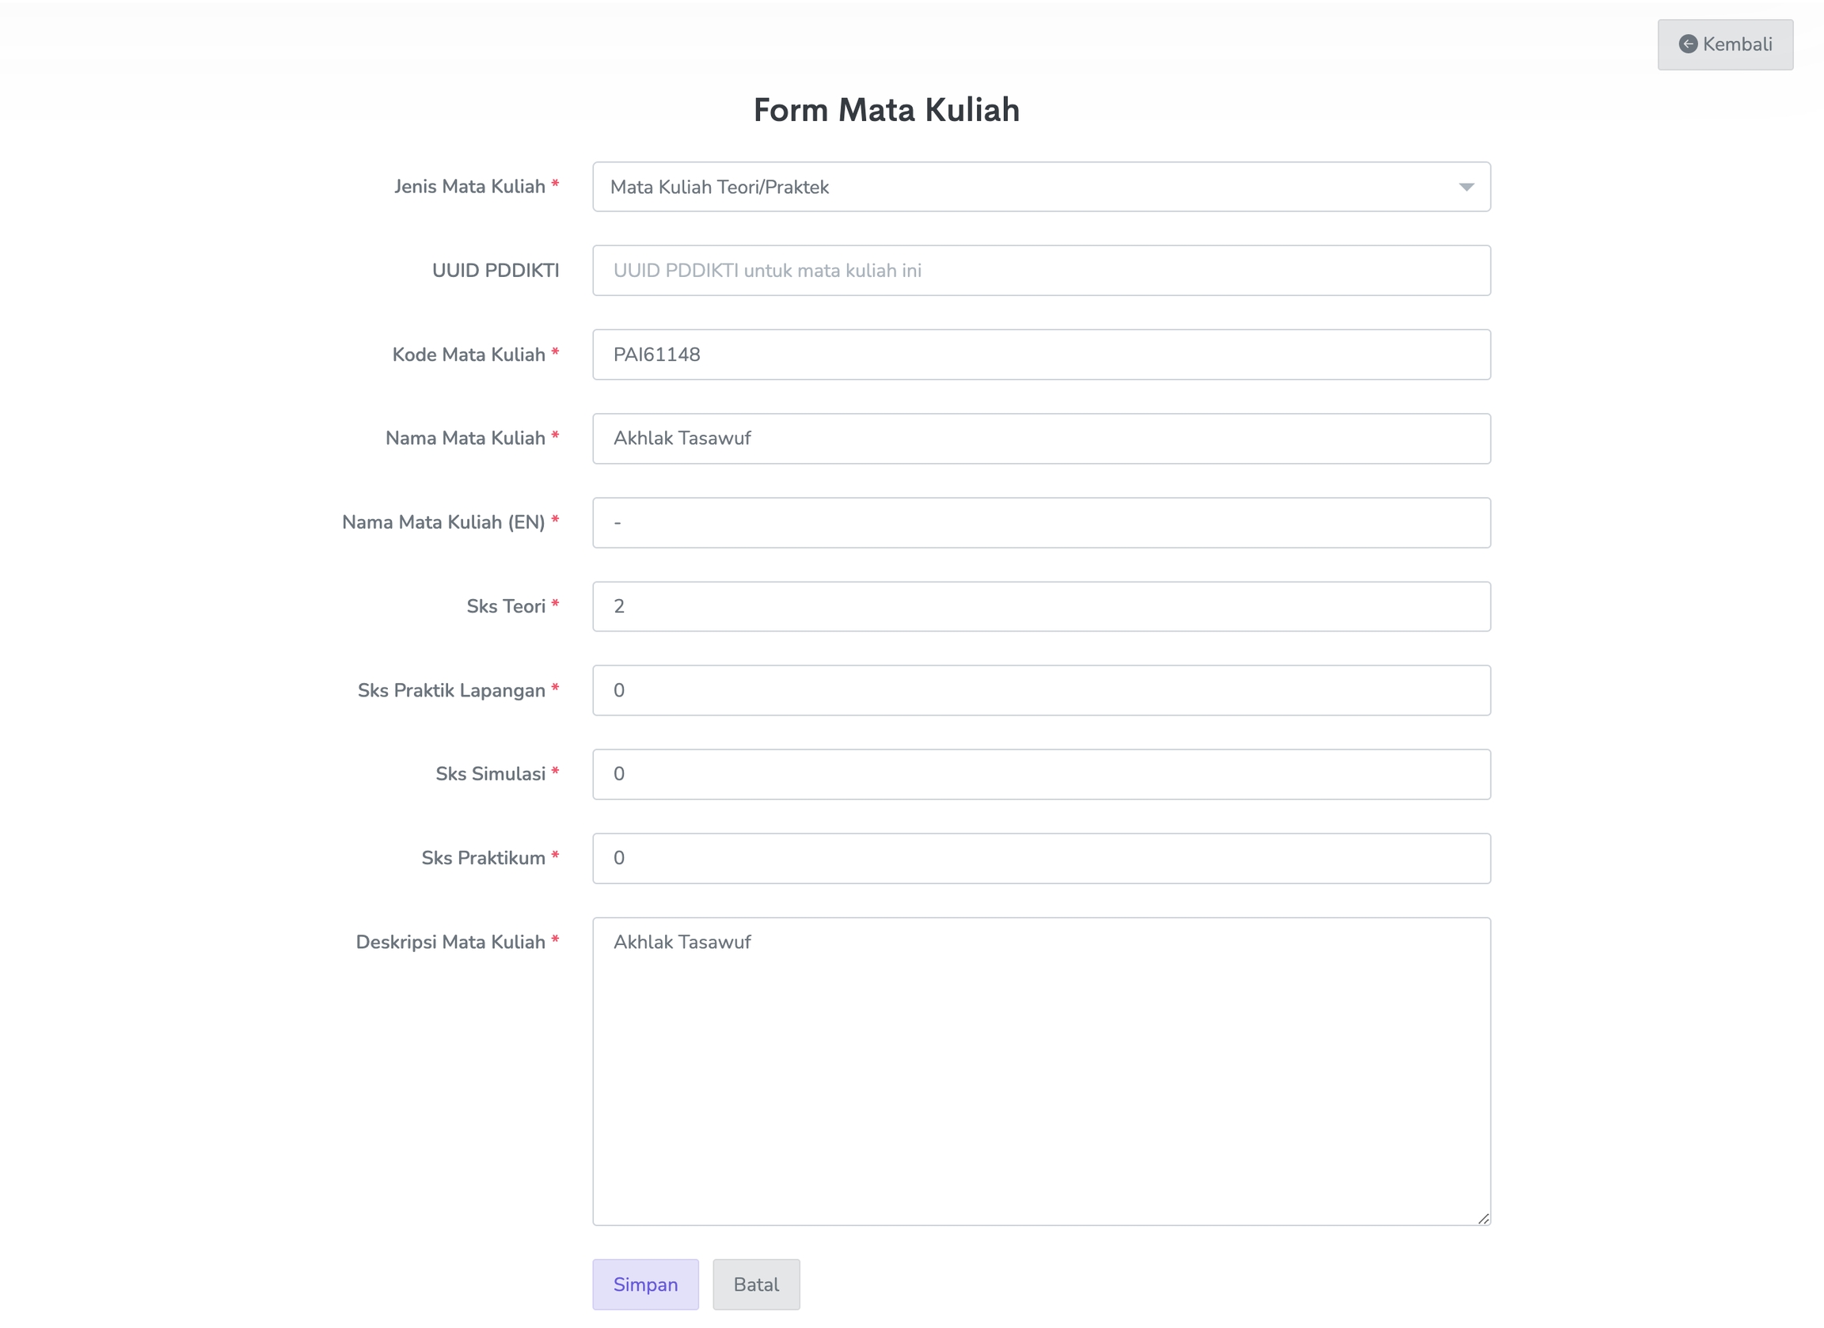1824x1328 pixels.
Task: Click the Sks Praktik Lapangan input field
Action: [1041, 691]
